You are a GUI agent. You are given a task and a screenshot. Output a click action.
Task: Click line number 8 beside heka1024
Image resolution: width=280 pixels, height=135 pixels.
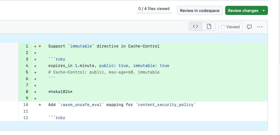pos(27,92)
